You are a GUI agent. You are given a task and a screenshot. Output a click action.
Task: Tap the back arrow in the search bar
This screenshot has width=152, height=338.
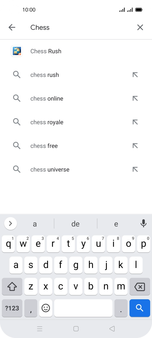pos(12,27)
